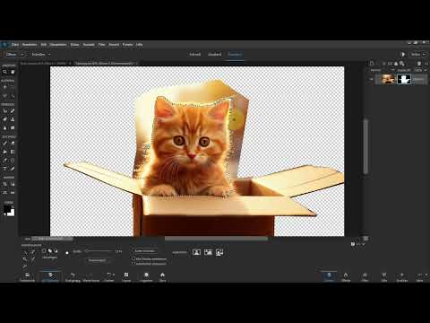This screenshot has height=323, width=430.
Task: Select the Move tool
Action: [x=5, y=87]
